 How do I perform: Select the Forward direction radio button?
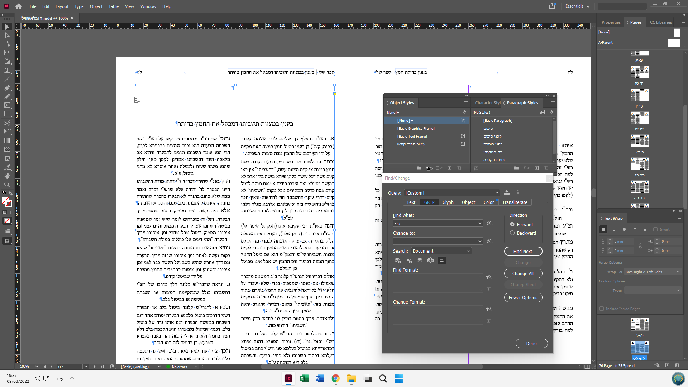(512, 225)
